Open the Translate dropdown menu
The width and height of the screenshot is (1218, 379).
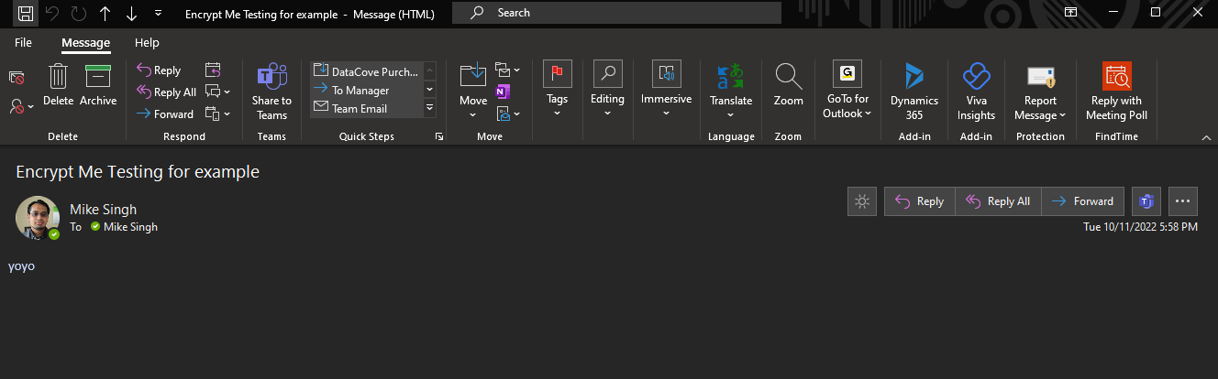[730, 114]
